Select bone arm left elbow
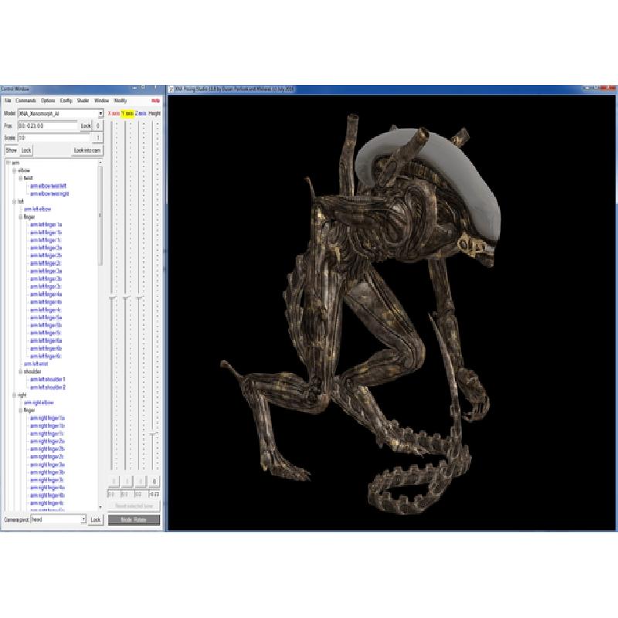Viewport: 618px width, 618px height. pos(37,209)
